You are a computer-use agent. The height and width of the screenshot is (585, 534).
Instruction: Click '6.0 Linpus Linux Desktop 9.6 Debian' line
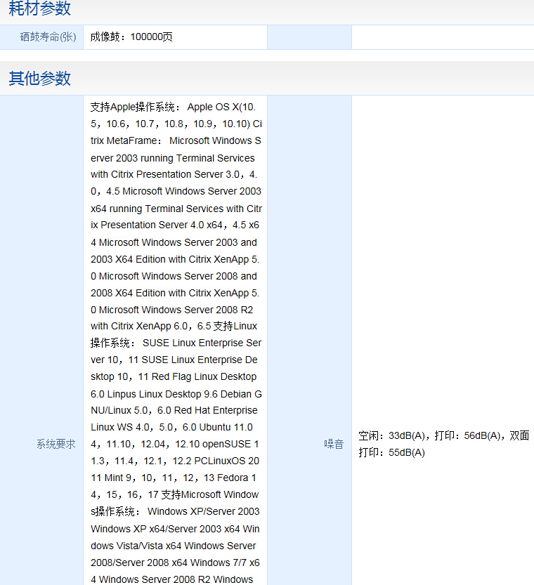coord(176,394)
